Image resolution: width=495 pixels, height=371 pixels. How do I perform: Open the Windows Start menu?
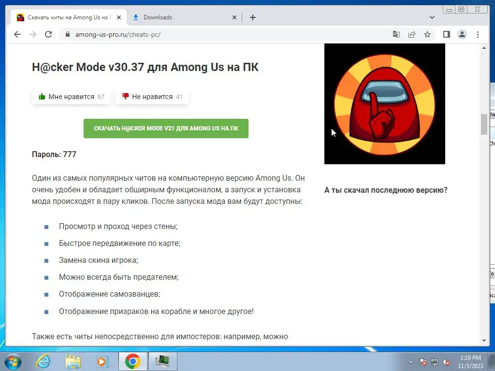pyautogui.click(x=13, y=361)
